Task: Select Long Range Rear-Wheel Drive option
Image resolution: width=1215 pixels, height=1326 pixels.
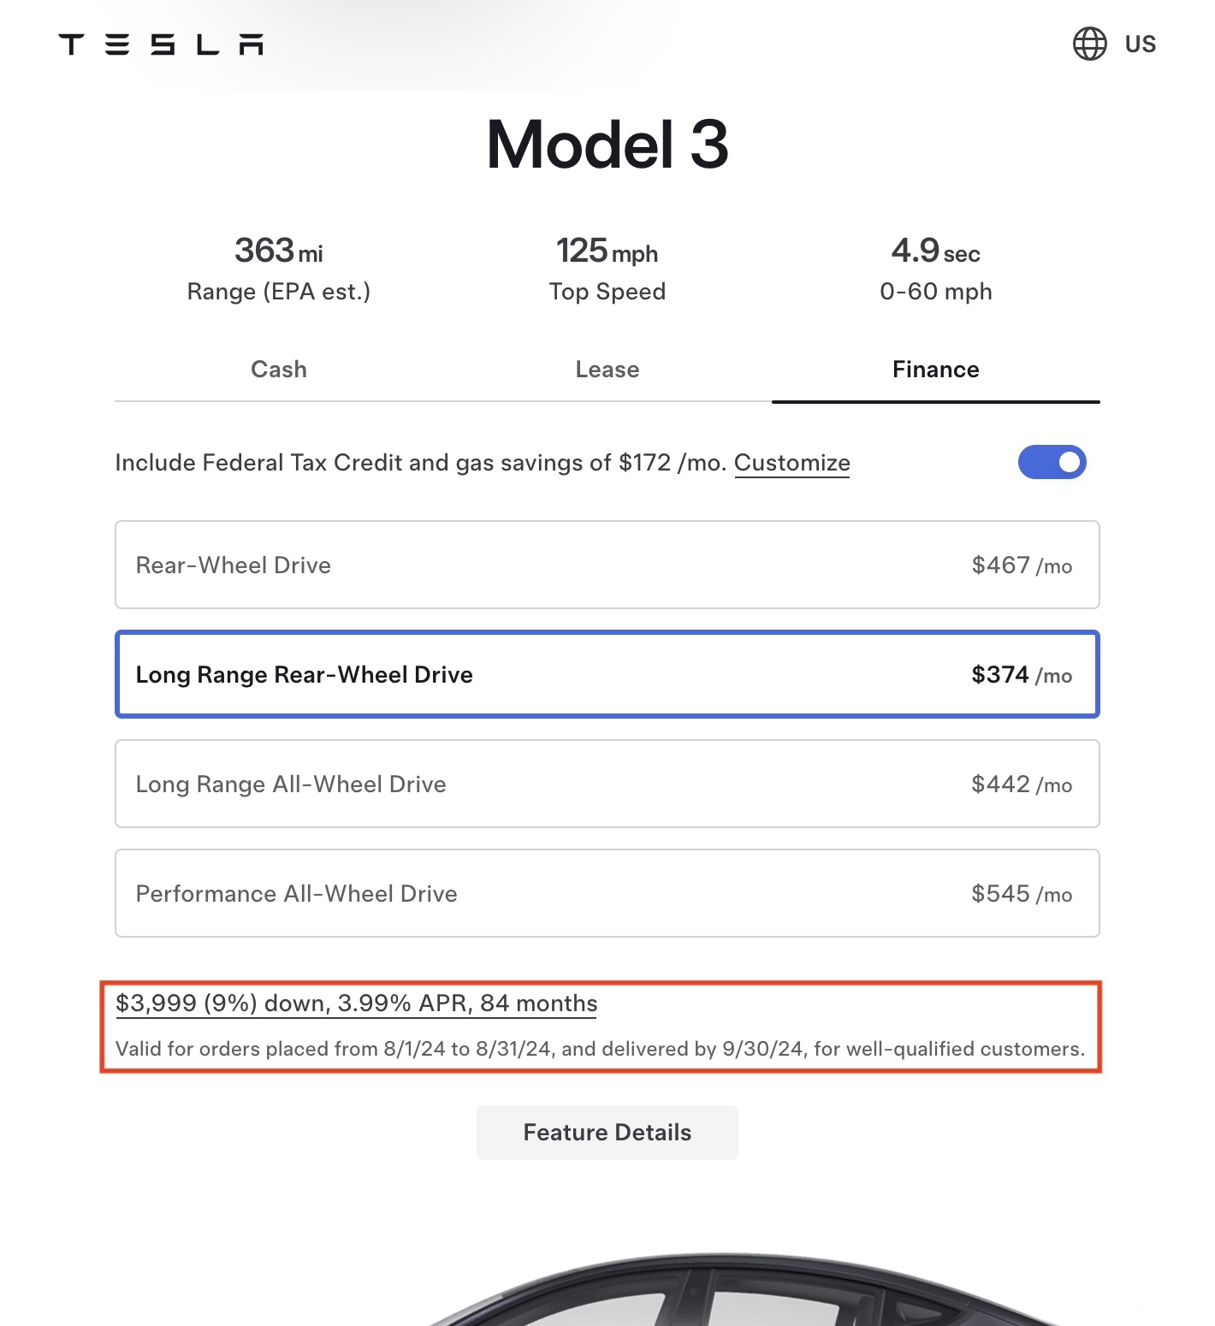Action: tap(607, 674)
